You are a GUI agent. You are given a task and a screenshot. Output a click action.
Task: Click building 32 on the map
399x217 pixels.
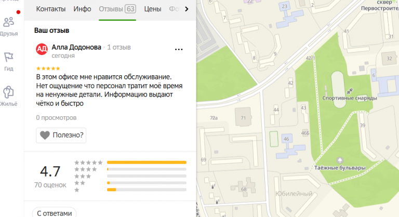click(389, 59)
